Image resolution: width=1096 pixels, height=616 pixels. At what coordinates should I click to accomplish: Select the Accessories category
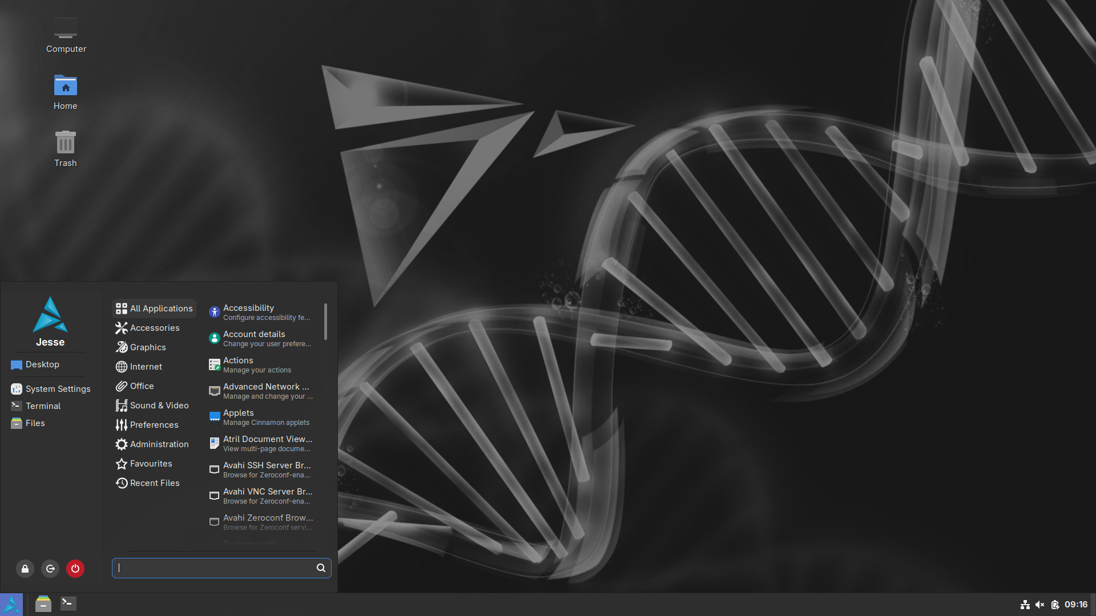pyautogui.click(x=154, y=328)
